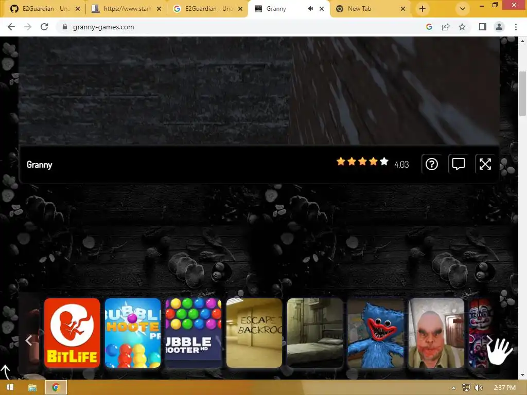Click the Granny game title text
The image size is (527, 395).
click(39, 165)
